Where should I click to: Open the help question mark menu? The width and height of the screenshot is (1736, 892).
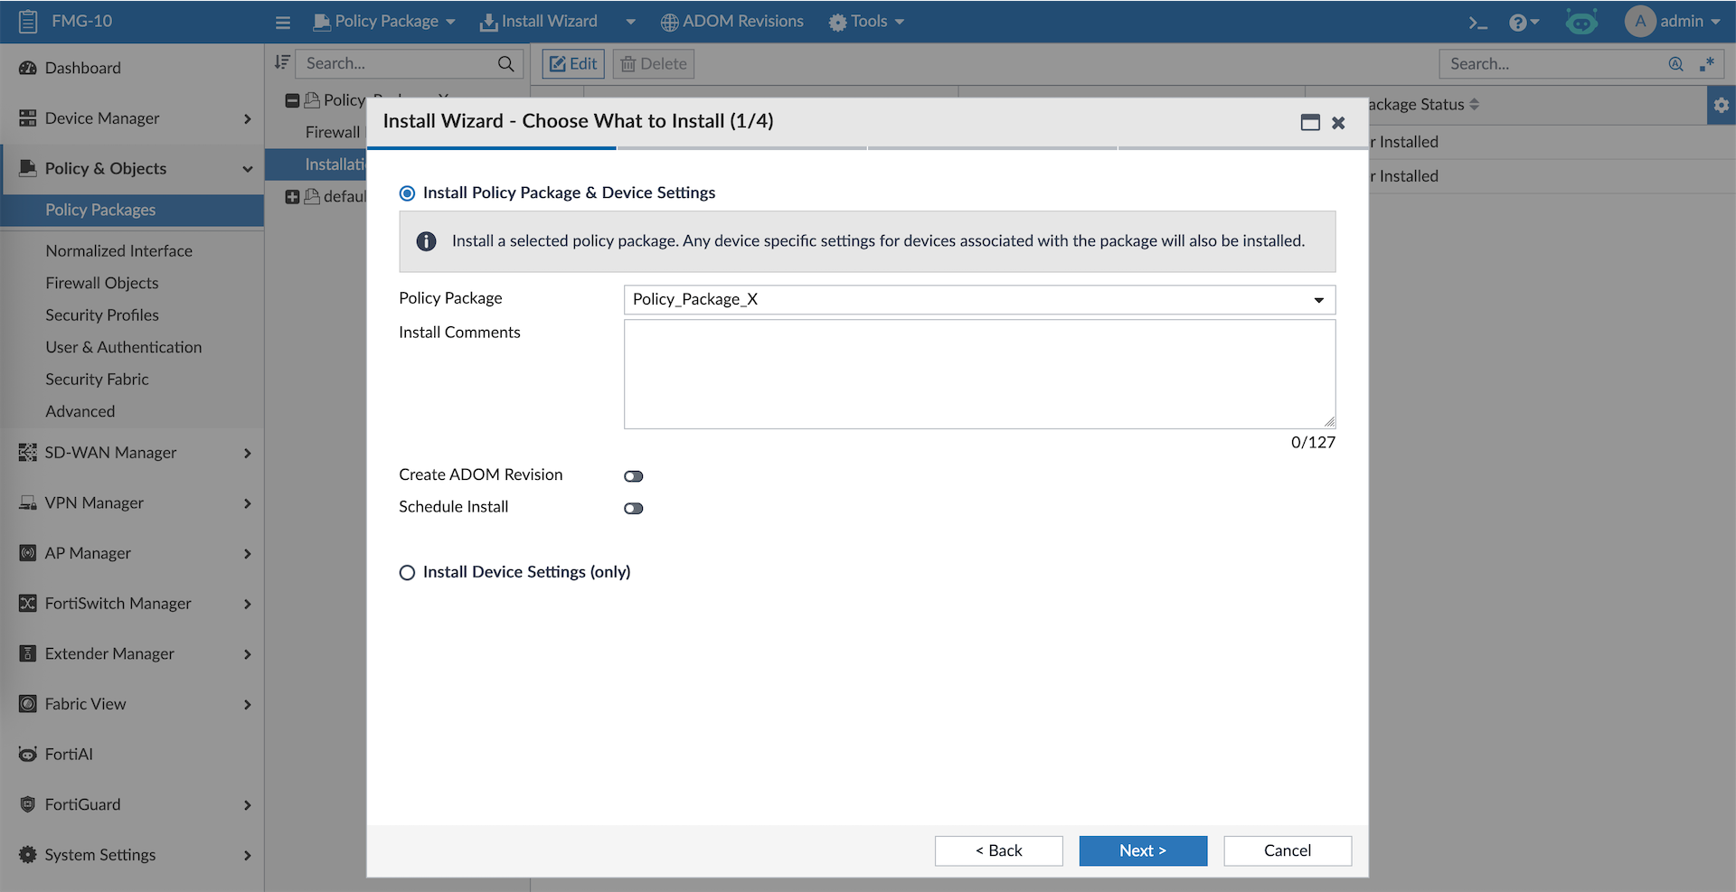pos(1523,23)
